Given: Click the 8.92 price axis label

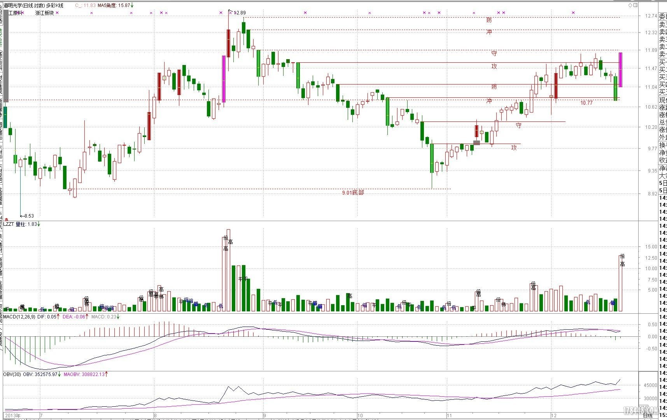Looking at the screenshot, I should pyautogui.click(x=652, y=193).
